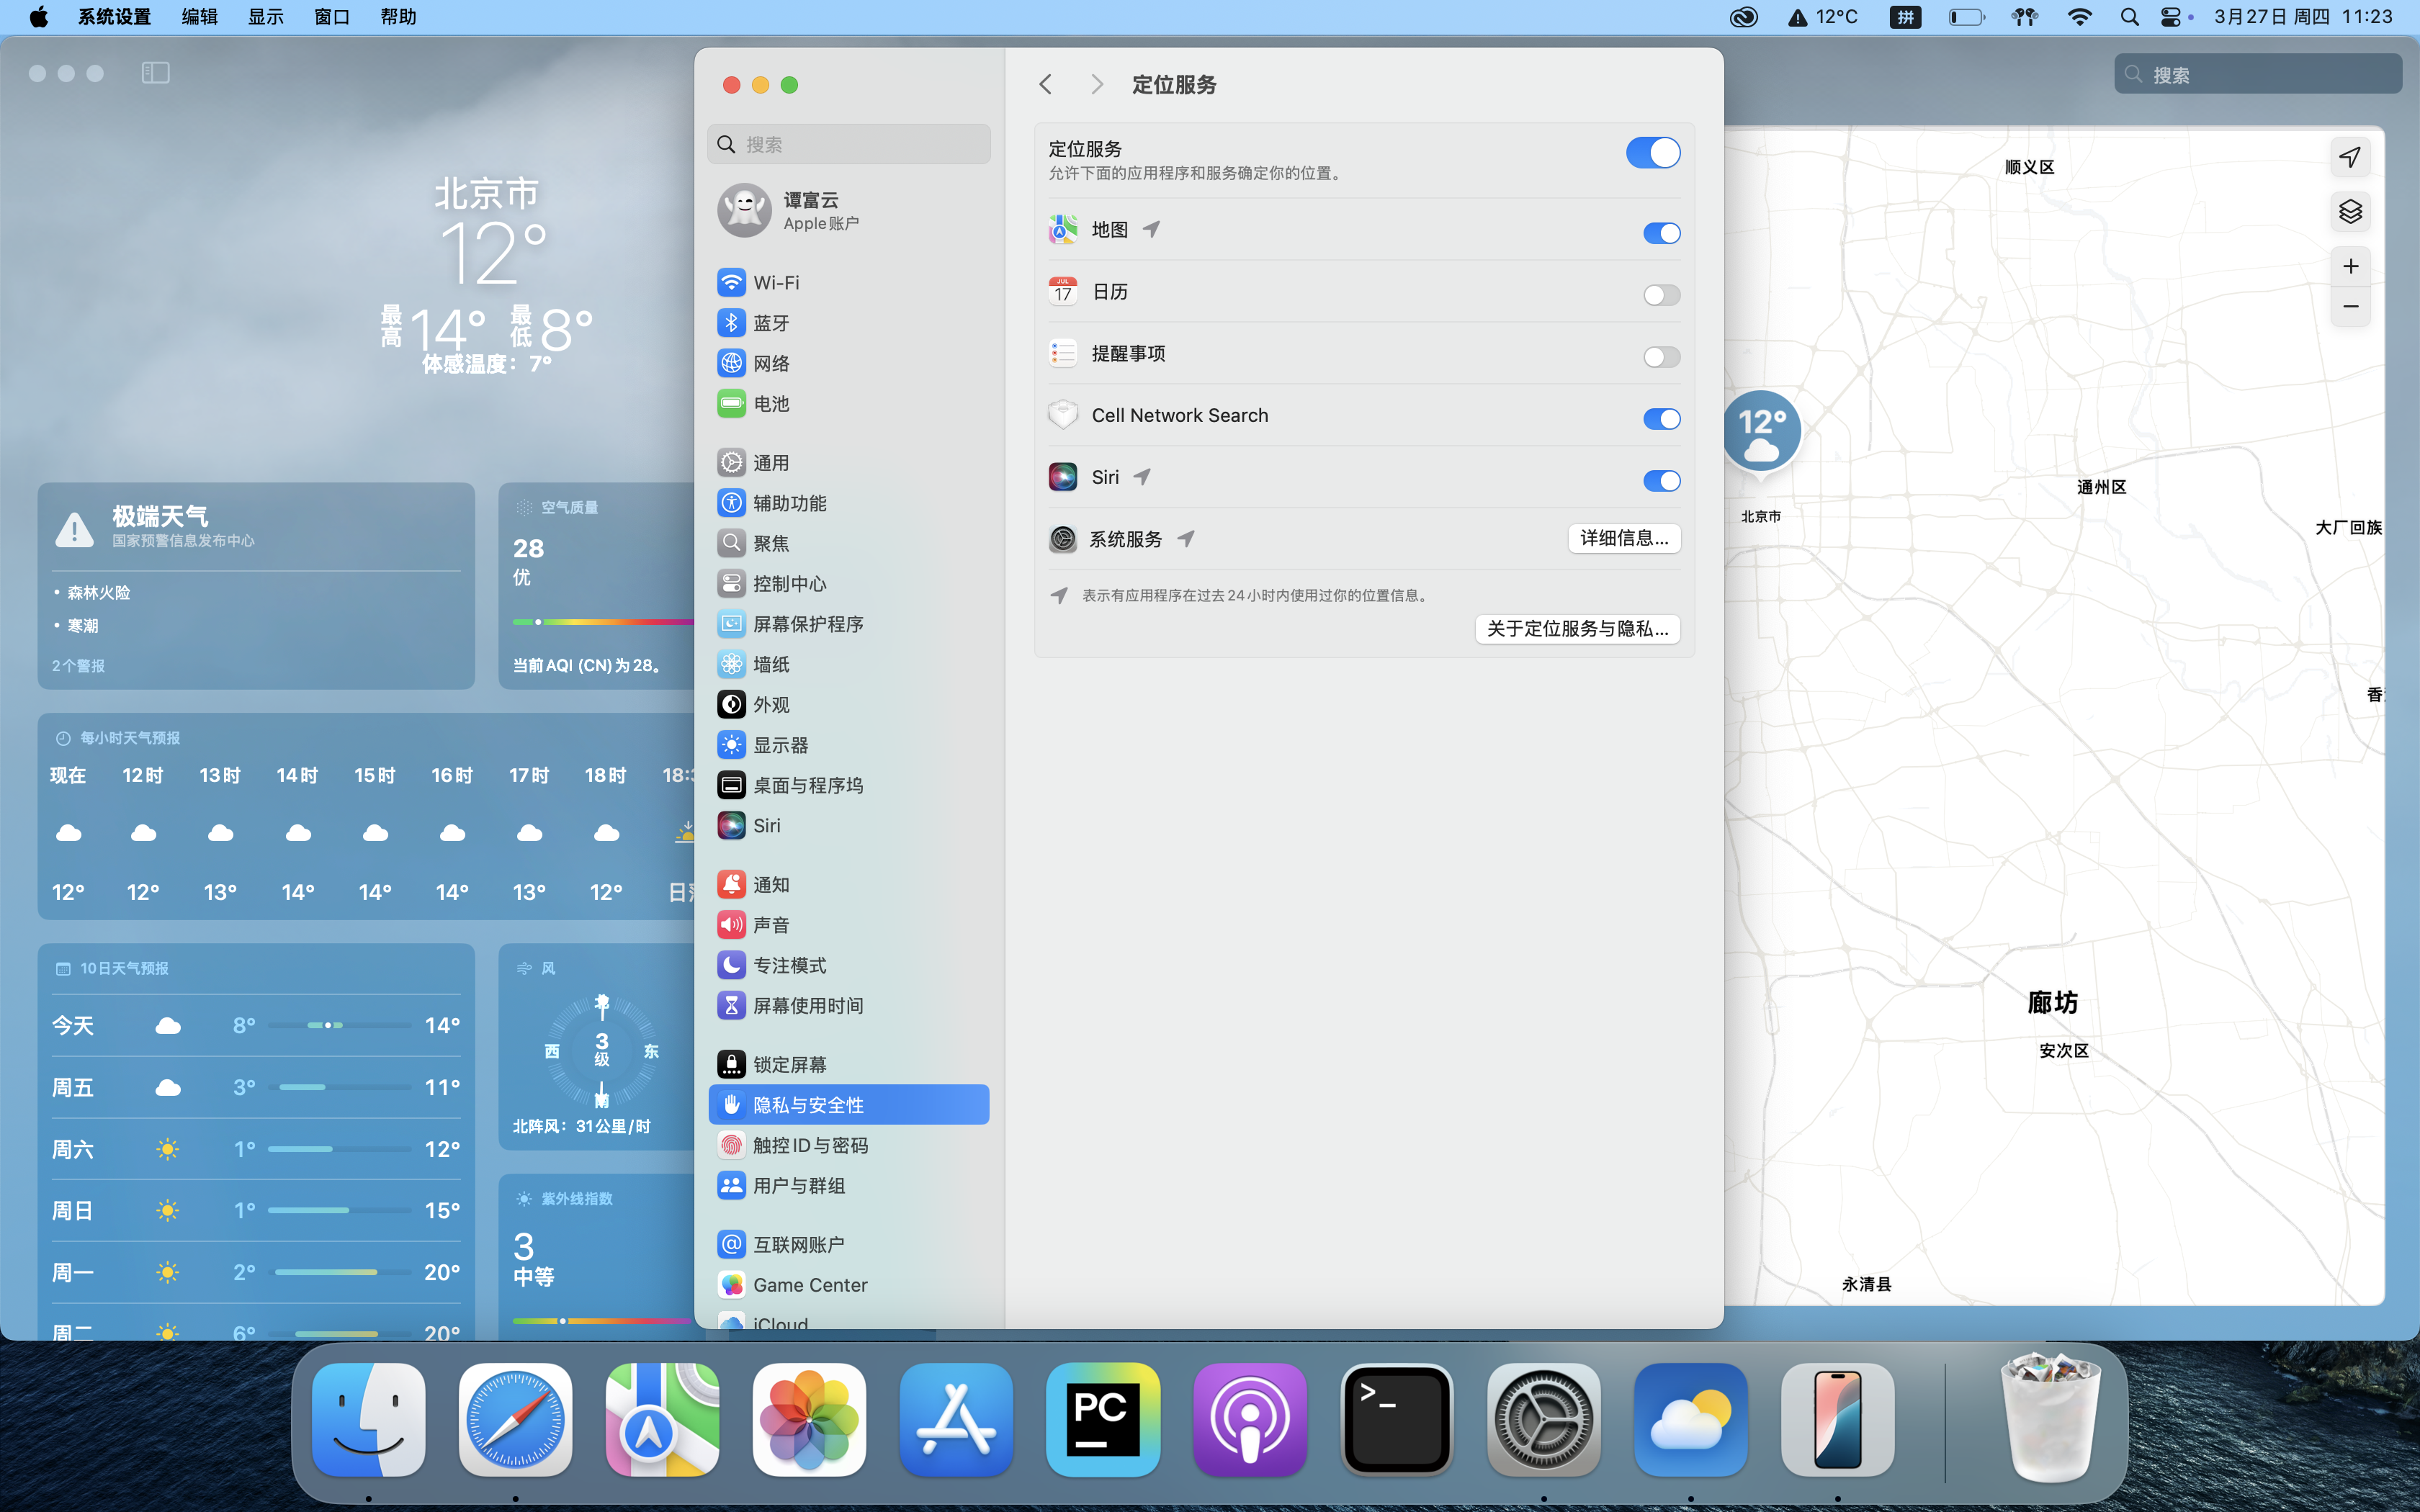The image size is (2420, 1512).
Task: Open Bluetooth settings in sidebar
Action: click(771, 323)
